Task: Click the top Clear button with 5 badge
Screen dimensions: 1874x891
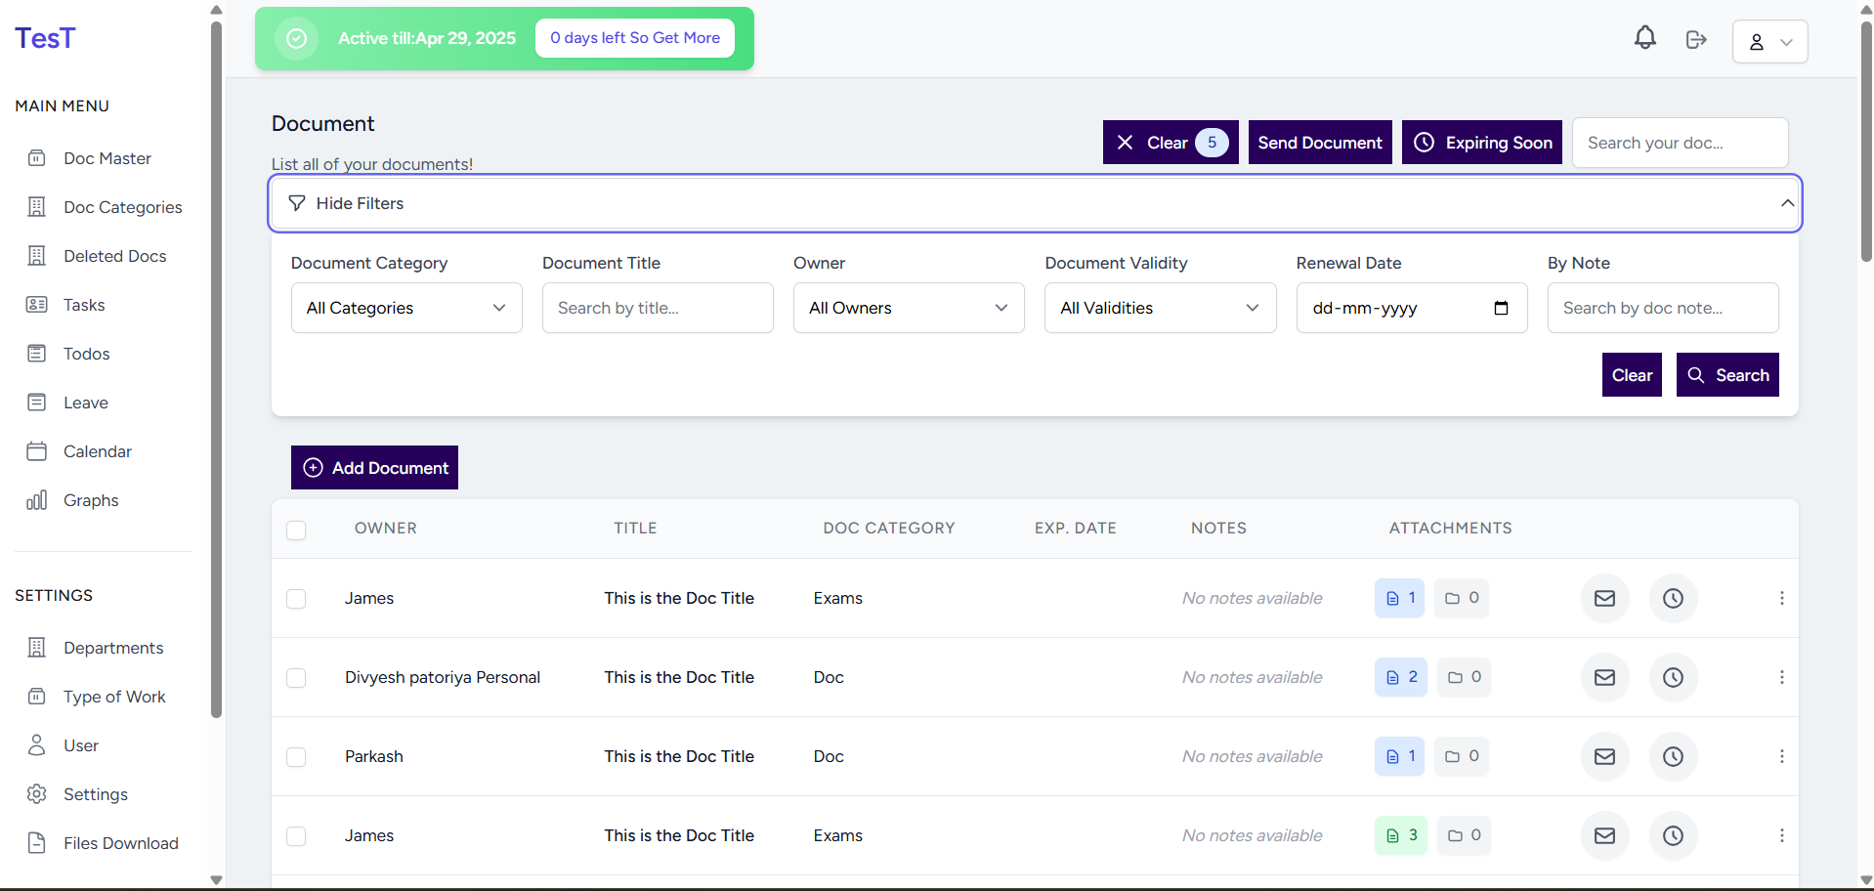Action: click(1171, 143)
